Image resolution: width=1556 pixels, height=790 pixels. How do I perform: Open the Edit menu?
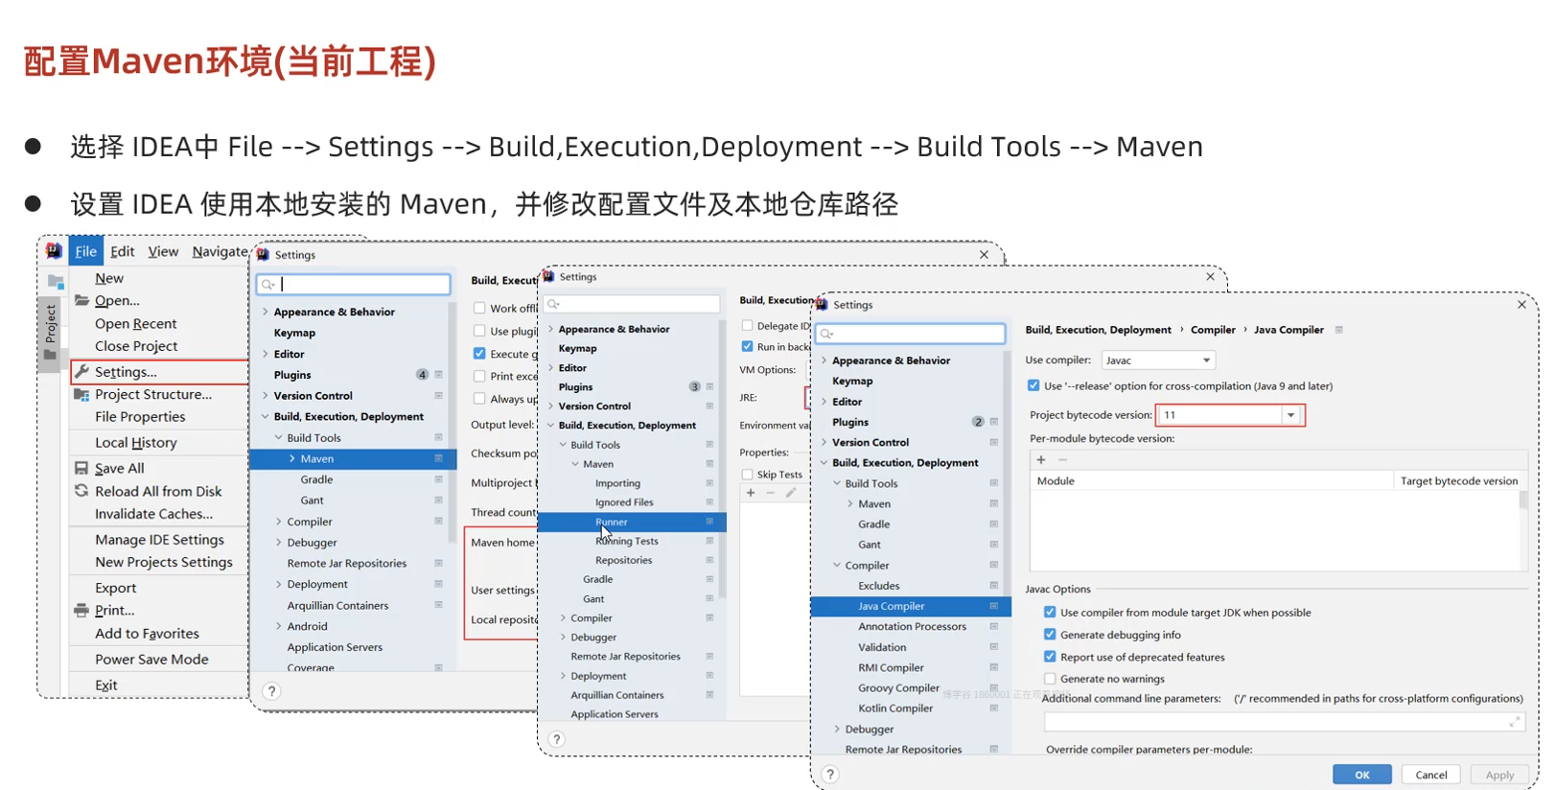(x=123, y=251)
